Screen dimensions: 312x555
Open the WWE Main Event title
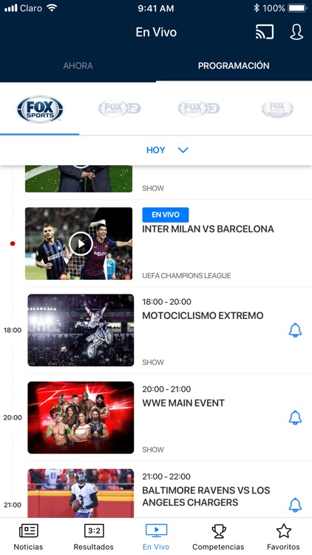183,403
